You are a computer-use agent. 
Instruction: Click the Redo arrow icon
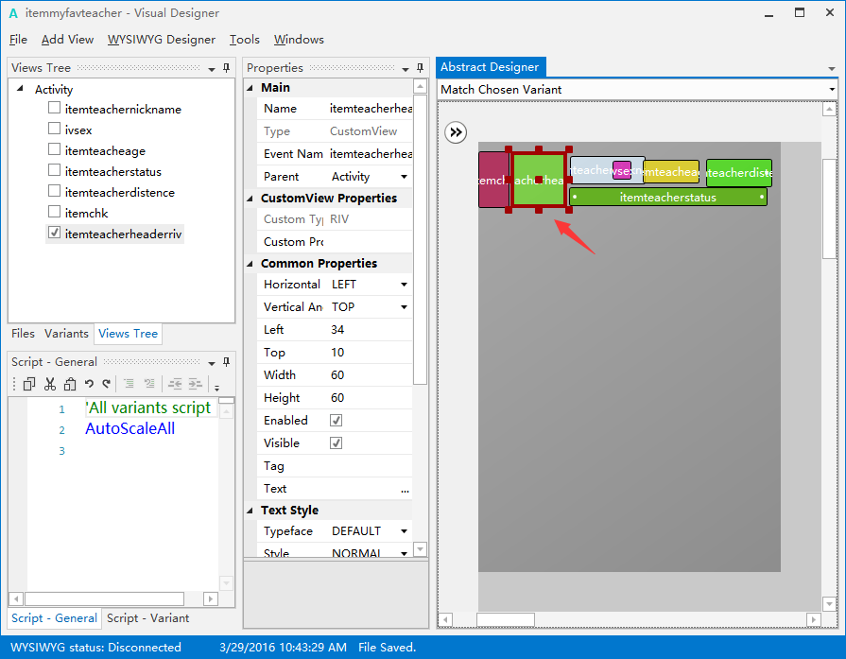(x=106, y=384)
